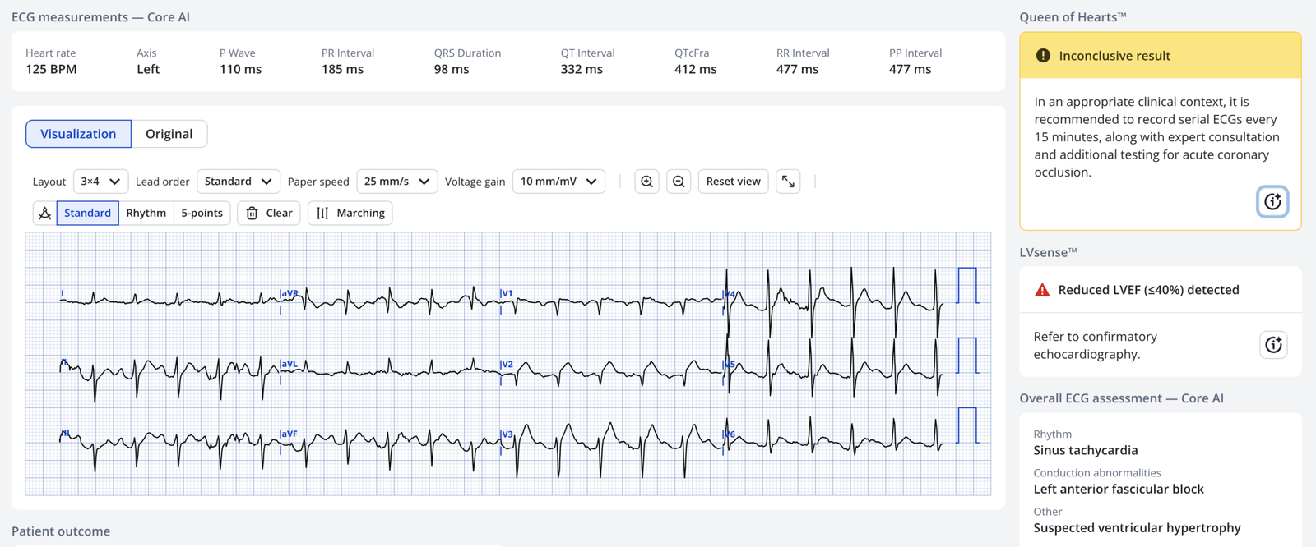Click ECG measurements — Core AI heading
1316x547 pixels.
tap(100, 17)
